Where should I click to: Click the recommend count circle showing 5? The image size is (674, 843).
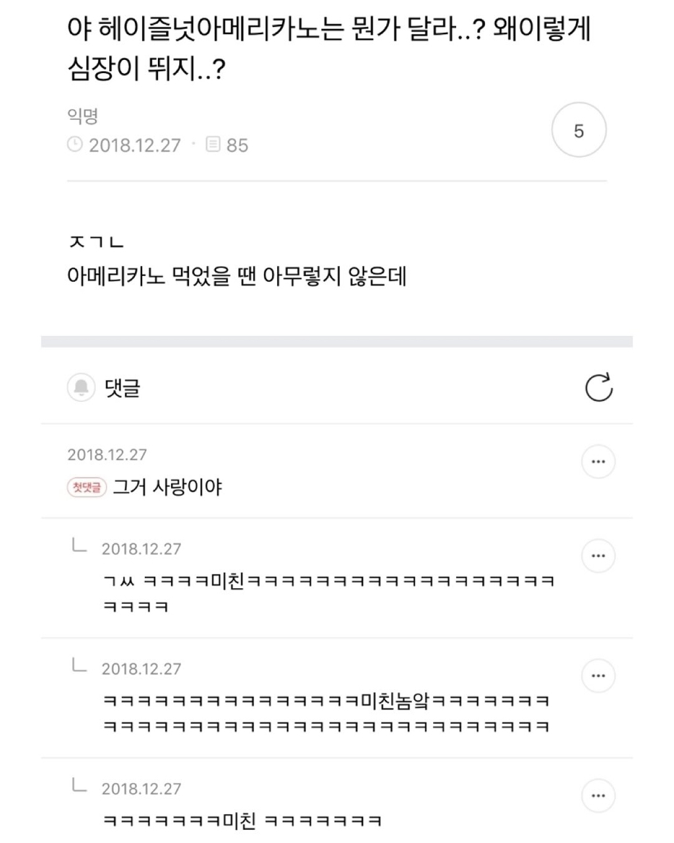579,130
